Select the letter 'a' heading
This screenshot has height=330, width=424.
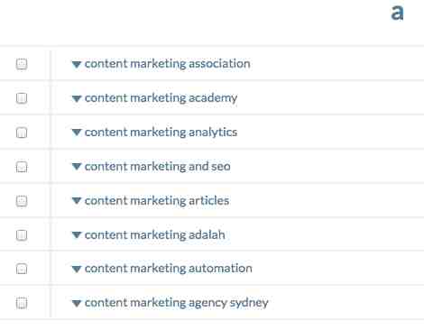(x=397, y=13)
